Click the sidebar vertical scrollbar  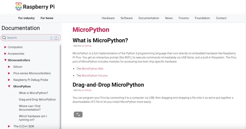[60, 86]
